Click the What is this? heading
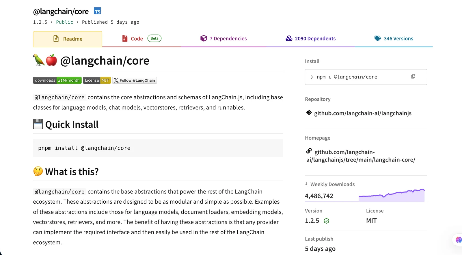 point(72,172)
